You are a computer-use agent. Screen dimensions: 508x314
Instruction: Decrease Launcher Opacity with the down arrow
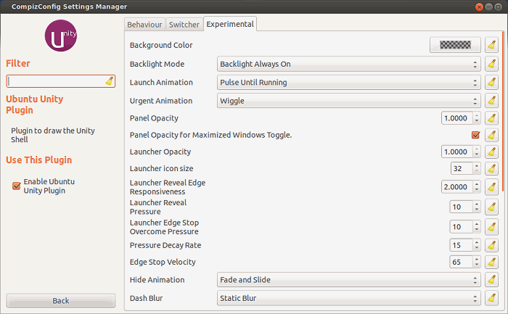pyautogui.click(x=477, y=154)
